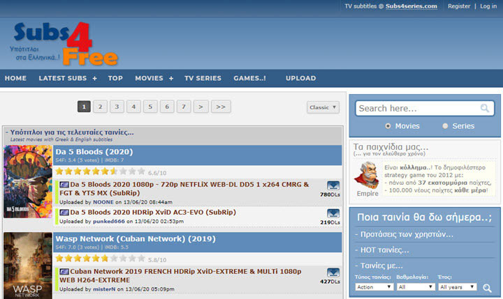The height and width of the screenshot is (299, 503).
Task: Expand 'Προτάσεις των χρηστών...' section
Action: 404,234
